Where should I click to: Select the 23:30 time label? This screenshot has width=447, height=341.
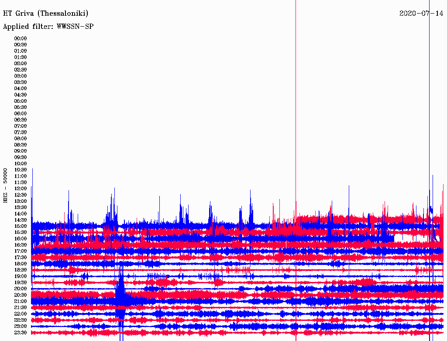click(21, 333)
